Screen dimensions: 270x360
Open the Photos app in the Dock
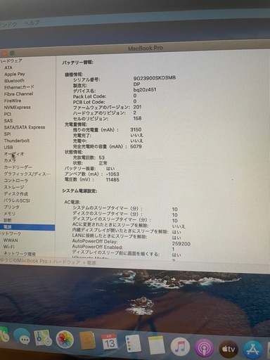65,340
